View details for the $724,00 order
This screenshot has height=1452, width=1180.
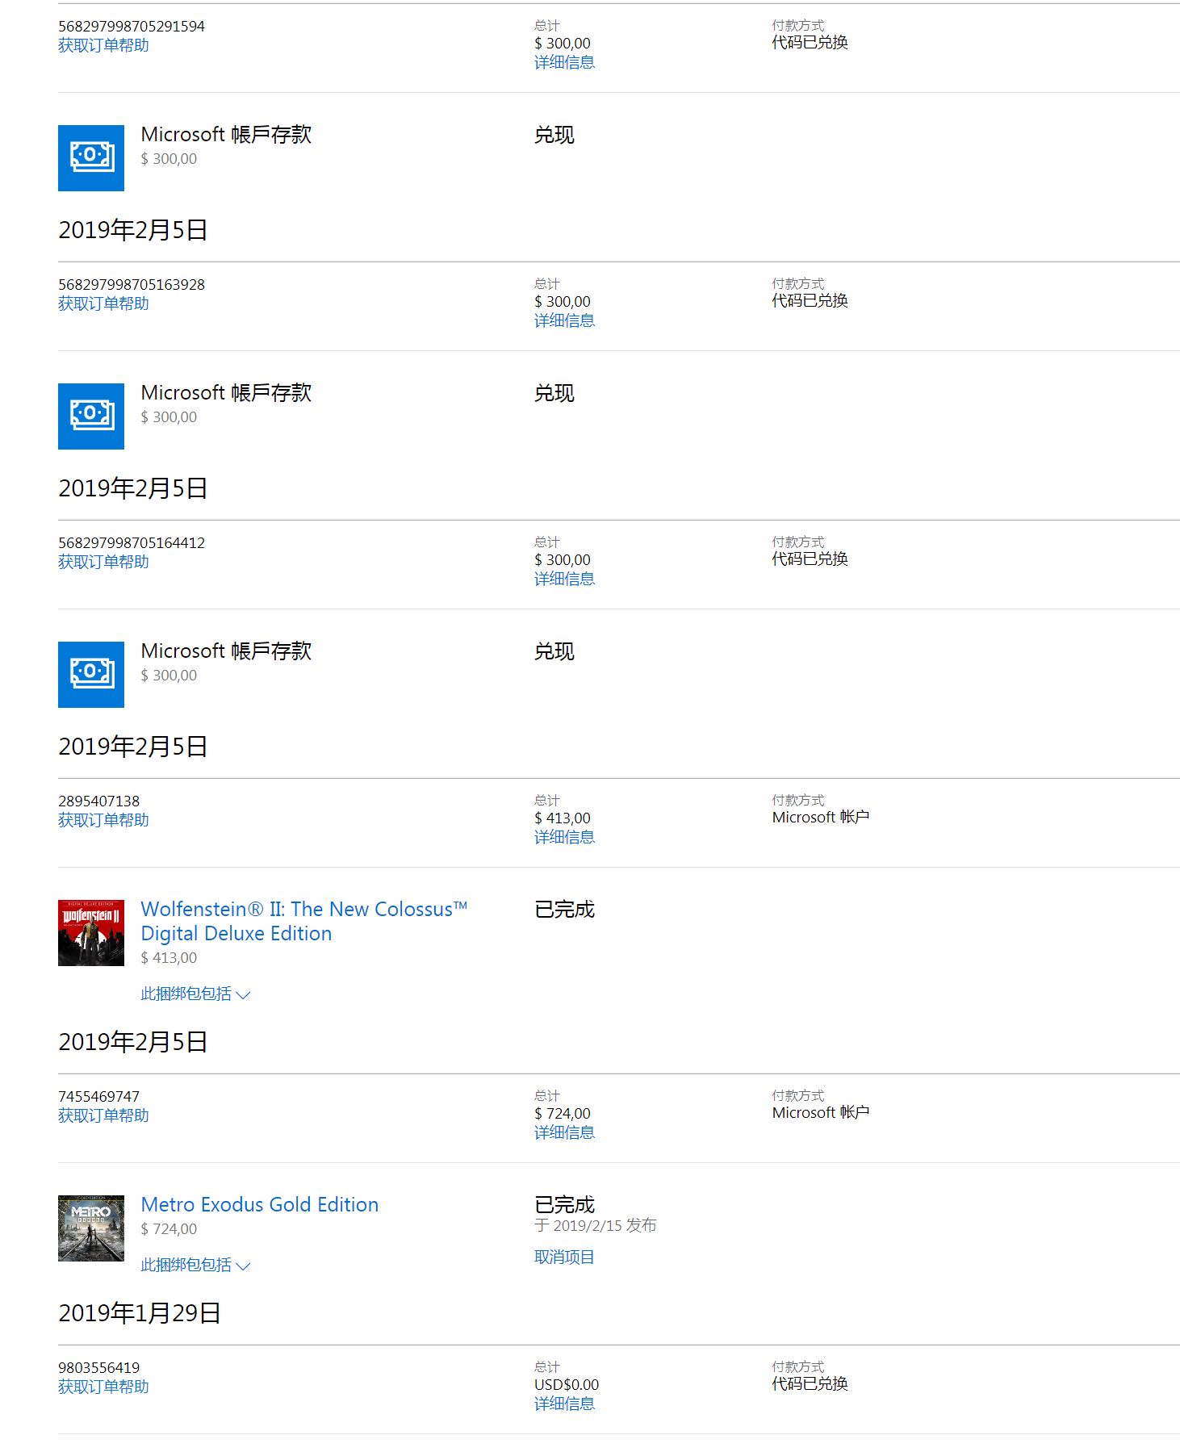(x=564, y=1132)
